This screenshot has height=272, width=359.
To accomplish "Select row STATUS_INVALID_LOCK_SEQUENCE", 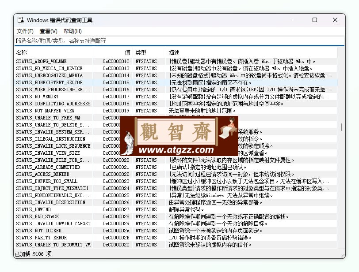I will 176,146.
